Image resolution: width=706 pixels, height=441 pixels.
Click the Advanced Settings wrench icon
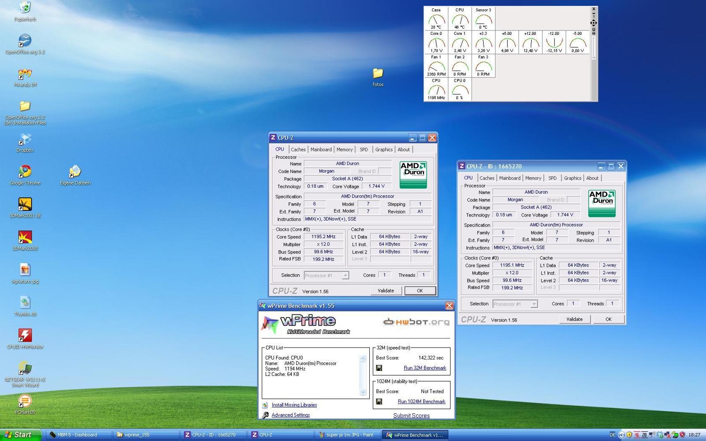(x=265, y=415)
